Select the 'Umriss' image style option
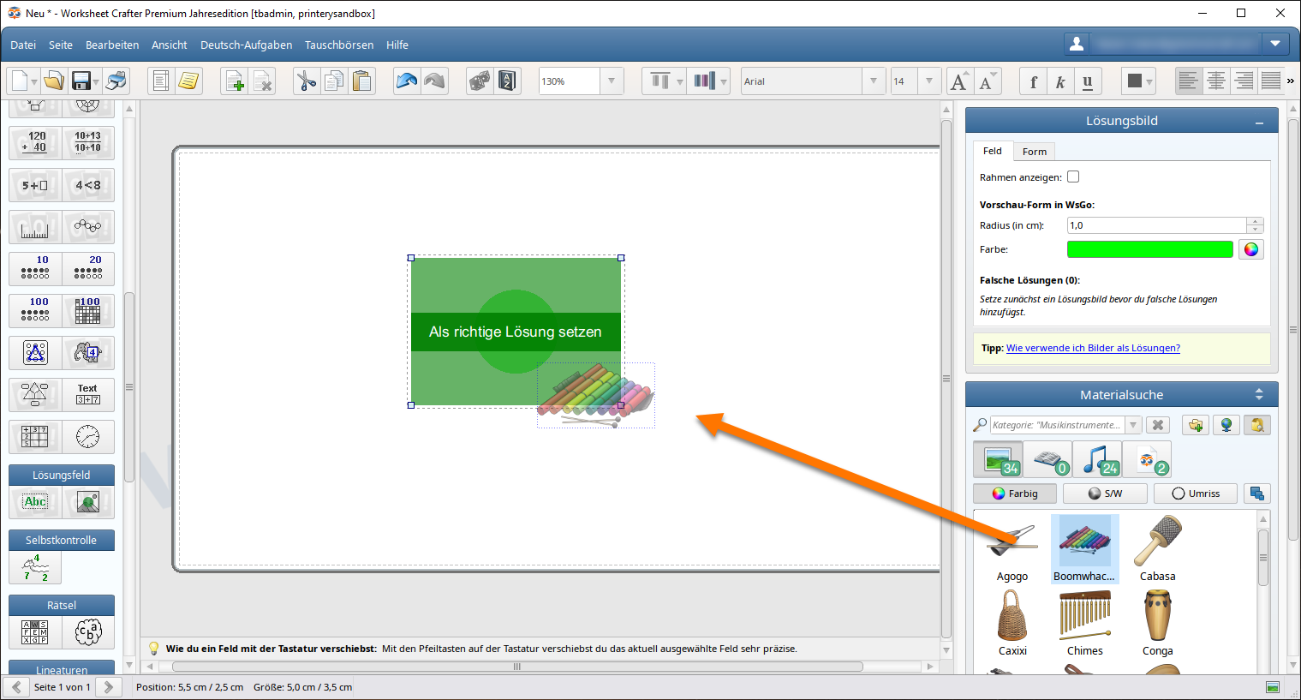The image size is (1301, 700). [1195, 494]
